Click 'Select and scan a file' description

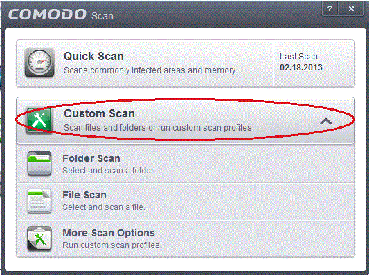click(104, 207)
